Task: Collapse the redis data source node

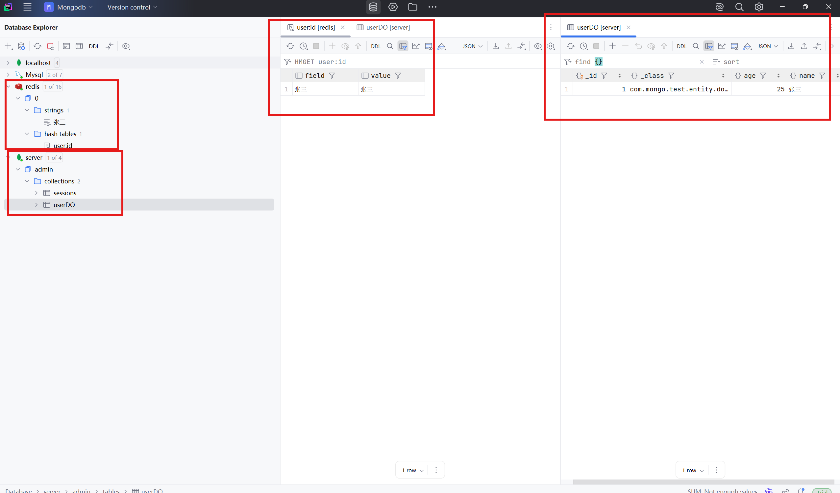Action: 8,87
